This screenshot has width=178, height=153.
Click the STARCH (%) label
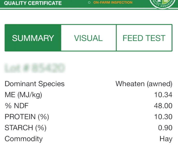click(25, 128)
